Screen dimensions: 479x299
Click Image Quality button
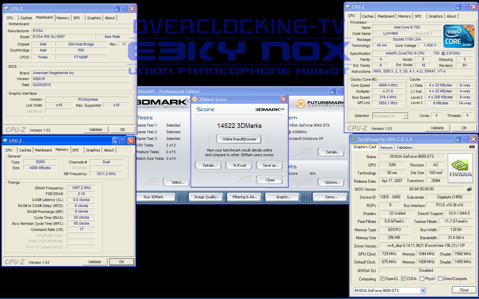[207, 197]
